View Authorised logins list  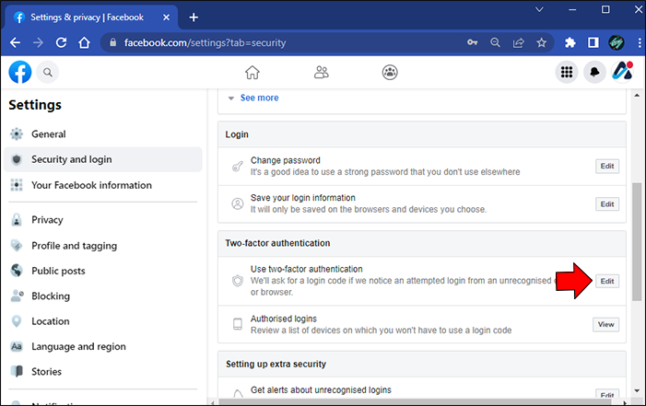pyautogui.click(x=605, y=324)
